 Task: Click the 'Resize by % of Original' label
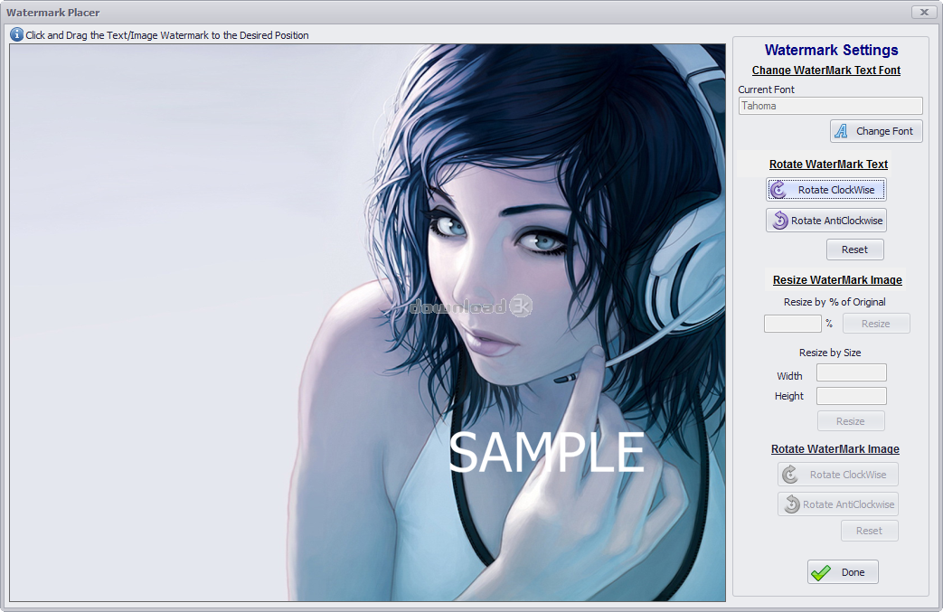tap(835, 302)
